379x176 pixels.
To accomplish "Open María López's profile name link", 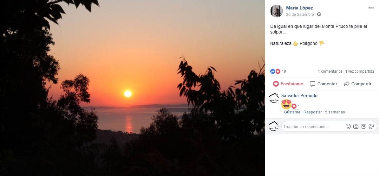I will pyautogui.click(x=299, y=8).
